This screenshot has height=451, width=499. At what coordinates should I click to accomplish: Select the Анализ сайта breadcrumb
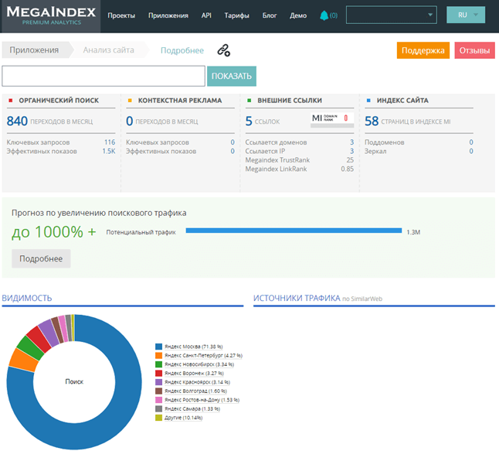click(x=108, y=50)
